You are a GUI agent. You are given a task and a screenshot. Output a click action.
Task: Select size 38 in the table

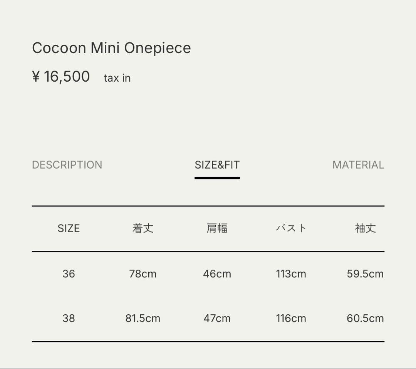[x=69, y=318]
